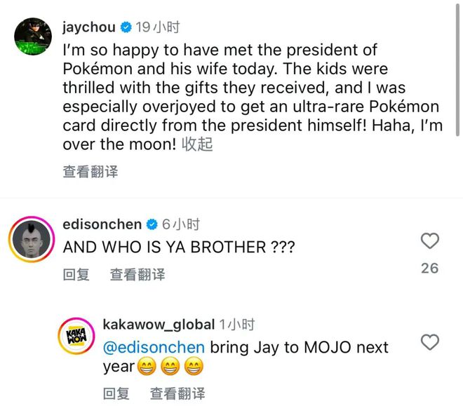Screen dimensions: 463x420
Task: Like edisonchen's comment with the heart icon
Action: [429, 242]
